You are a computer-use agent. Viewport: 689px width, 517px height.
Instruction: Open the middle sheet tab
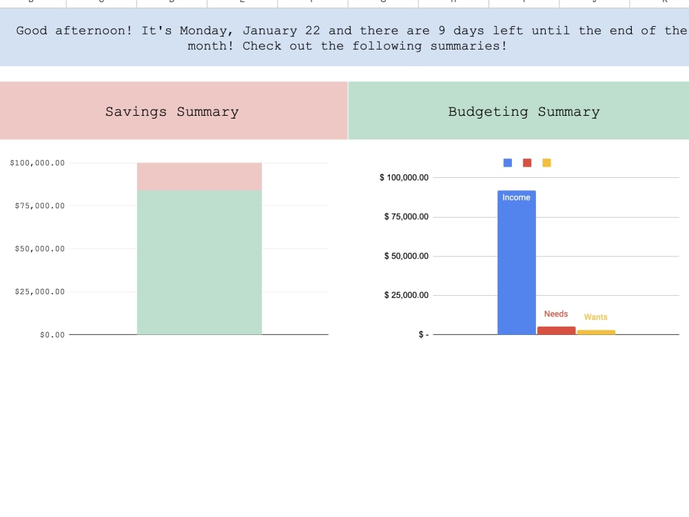click(x=382, y=3)
